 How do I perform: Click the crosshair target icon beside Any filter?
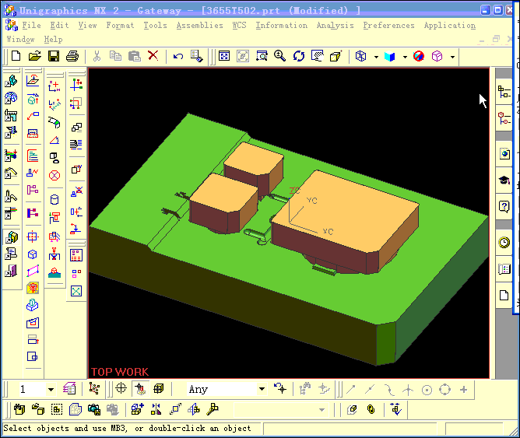click(121, 388)
